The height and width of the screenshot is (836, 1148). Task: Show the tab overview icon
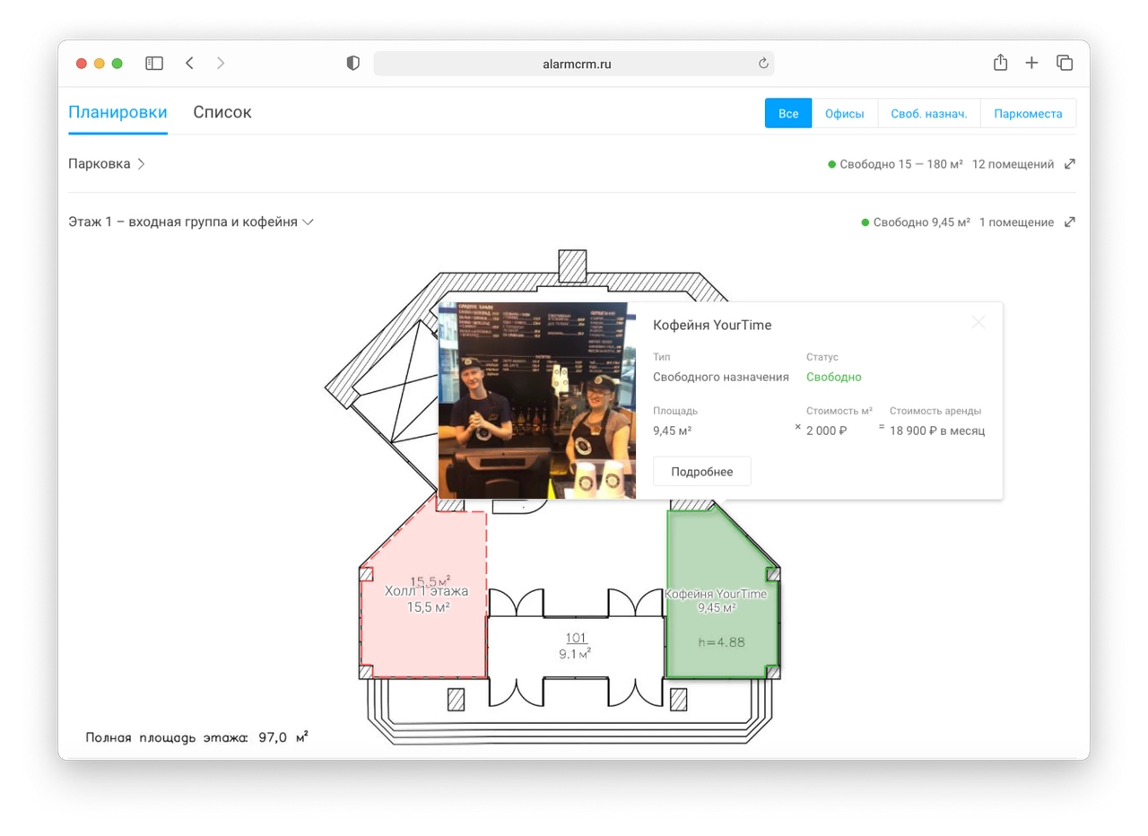[1065, 63]
